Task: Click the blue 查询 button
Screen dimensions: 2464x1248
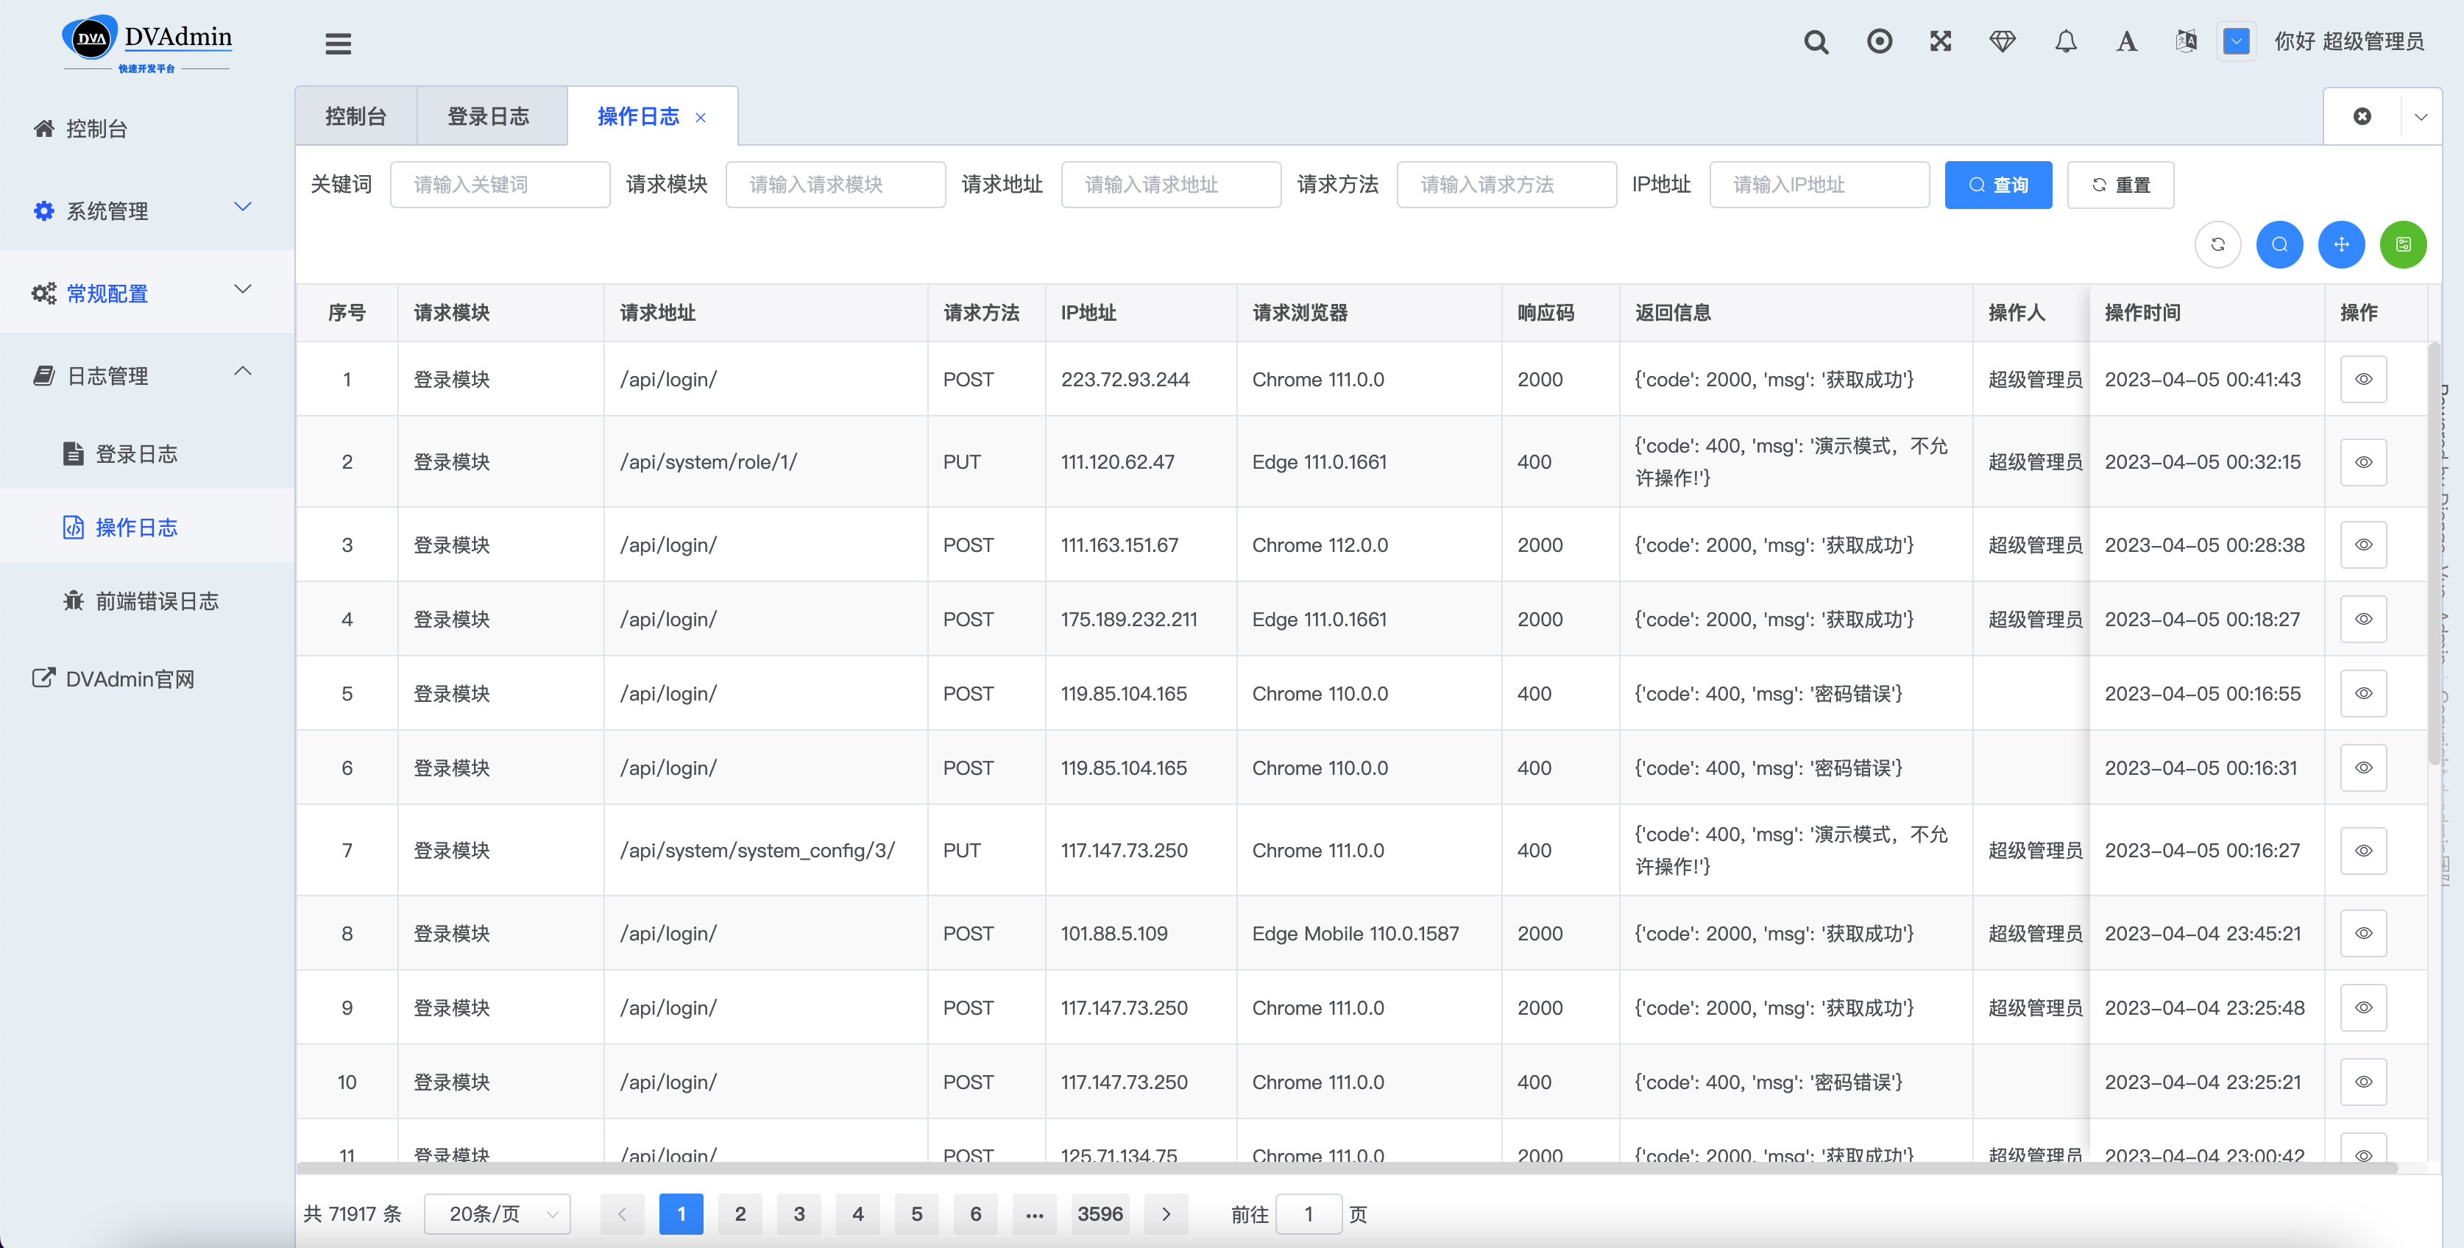Action: pyautogui.click(x=1997, y=185)
